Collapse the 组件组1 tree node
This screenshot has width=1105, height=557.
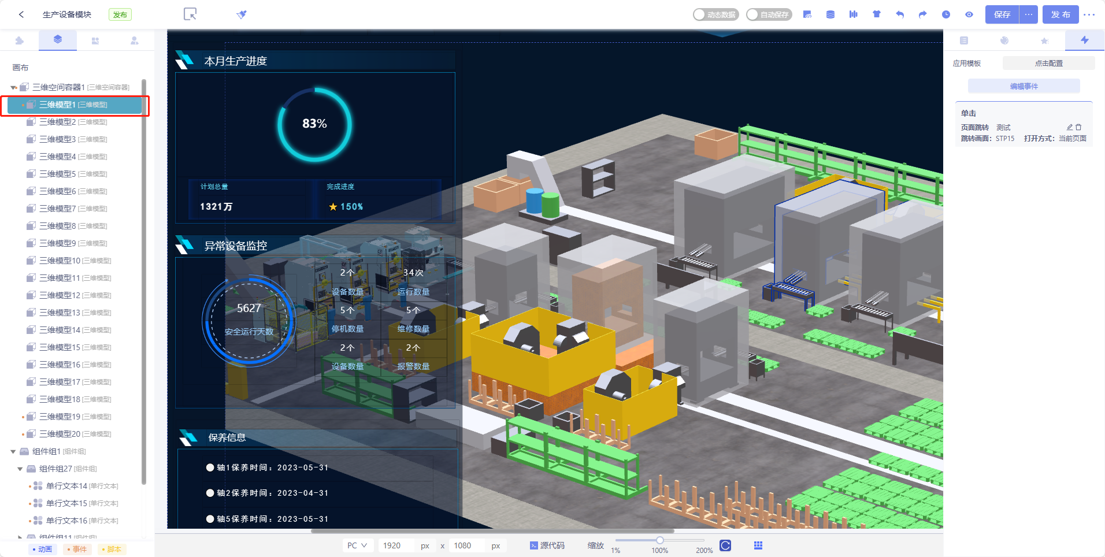pos(13,452)
